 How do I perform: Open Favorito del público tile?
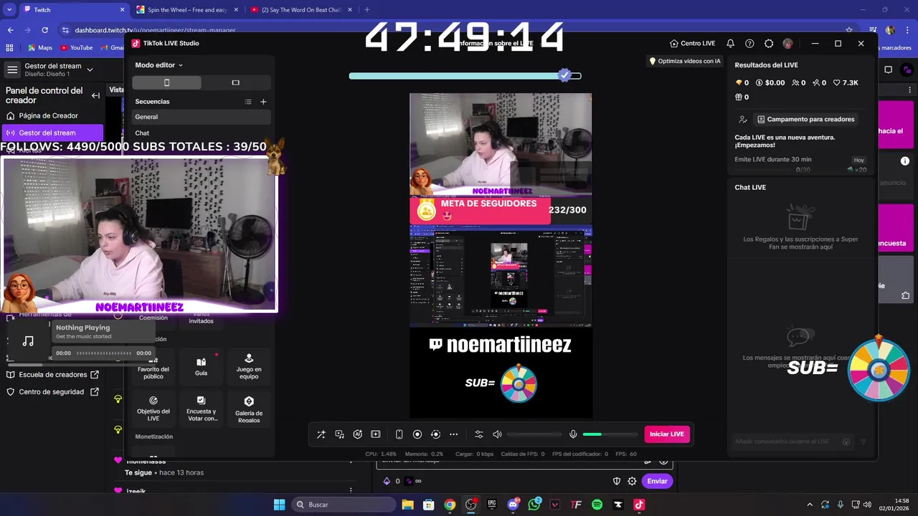(153, 366)
